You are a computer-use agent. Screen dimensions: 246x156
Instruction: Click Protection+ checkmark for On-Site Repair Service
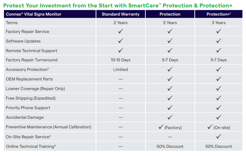[x=219, y=136]
